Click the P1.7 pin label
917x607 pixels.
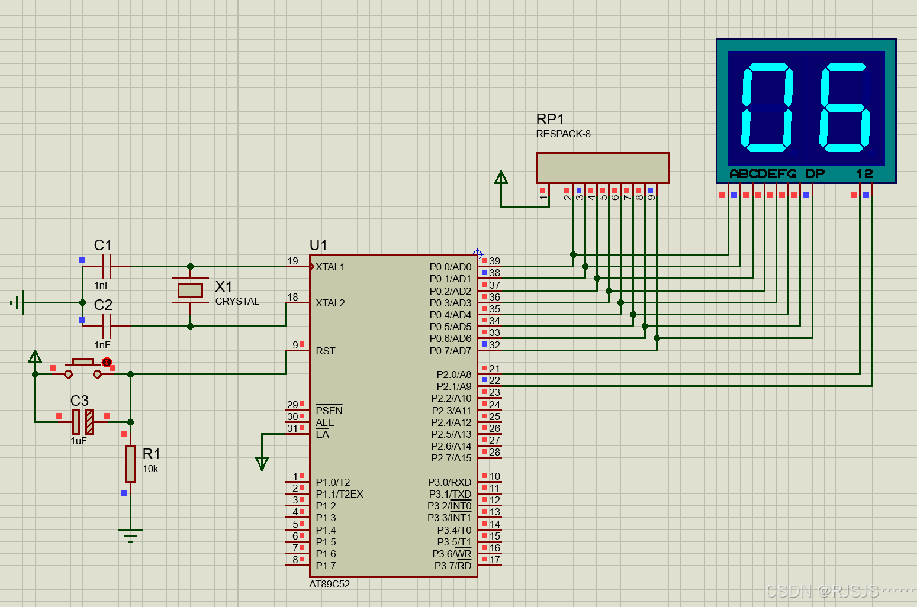tap(326, 566)
